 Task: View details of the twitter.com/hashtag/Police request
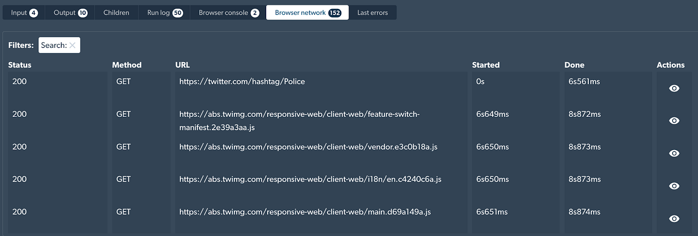click(x=674, y=88)
